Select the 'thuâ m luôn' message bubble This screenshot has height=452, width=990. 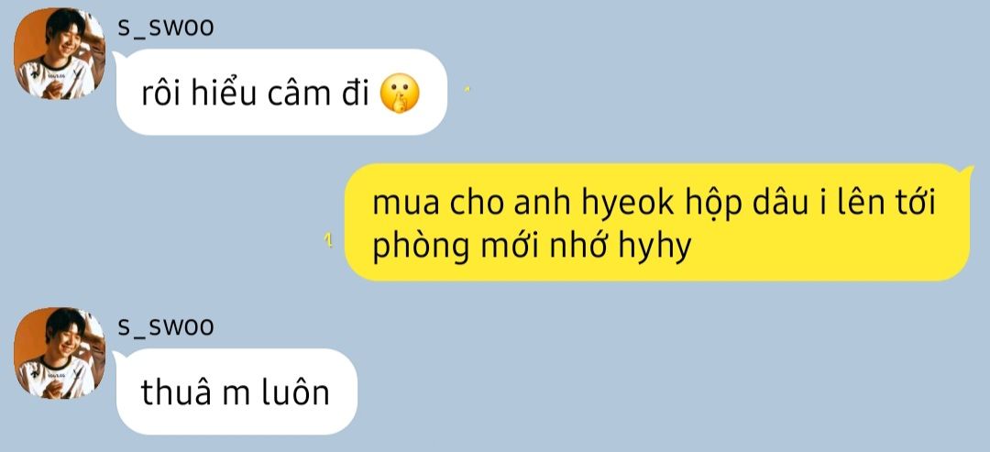(236, 392)
